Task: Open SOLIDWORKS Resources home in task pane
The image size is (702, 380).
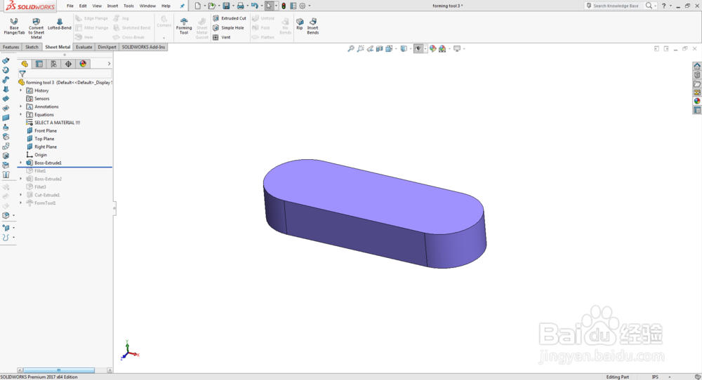Action: tap(697, 66)
